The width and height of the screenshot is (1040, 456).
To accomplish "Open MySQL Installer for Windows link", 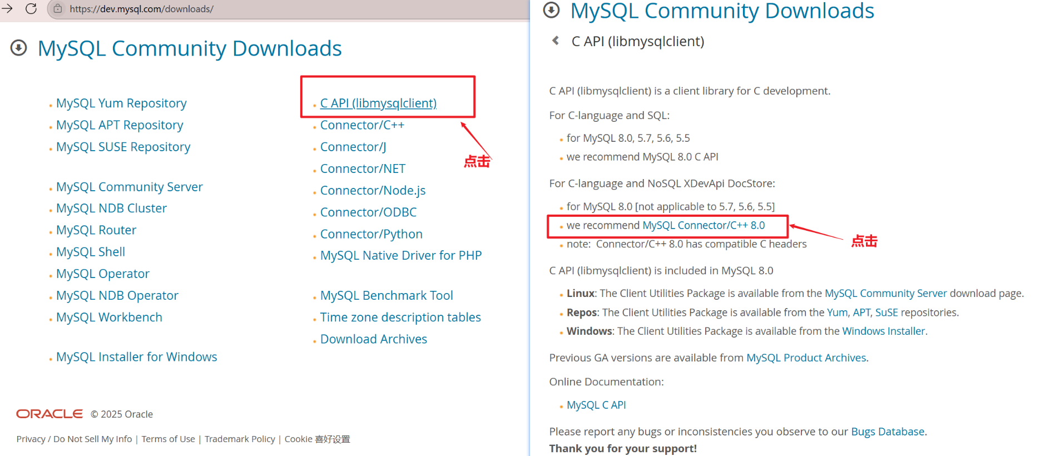I will coord(137,357).
